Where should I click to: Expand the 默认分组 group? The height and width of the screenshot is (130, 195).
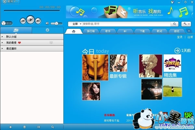point(32,37)
